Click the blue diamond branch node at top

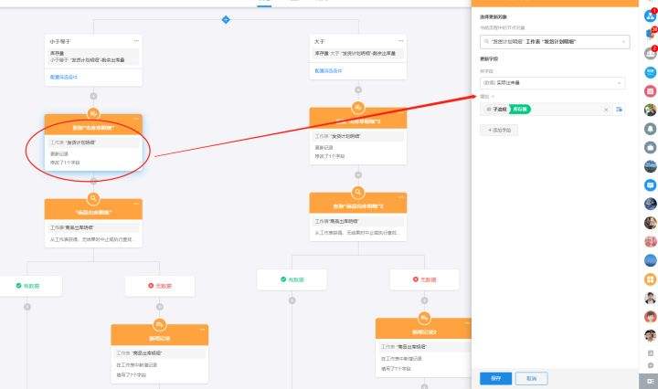(226, 20)
